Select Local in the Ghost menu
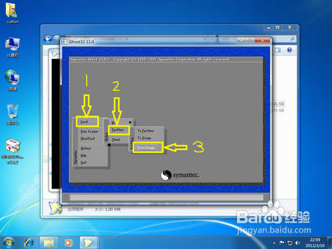Image resolution: width=332 pixels, height=249 pixels. (x=84, y=122)
